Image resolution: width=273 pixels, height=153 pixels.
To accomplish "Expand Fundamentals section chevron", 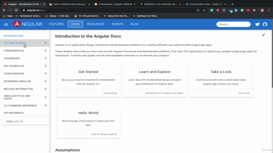I will [46, 51].
